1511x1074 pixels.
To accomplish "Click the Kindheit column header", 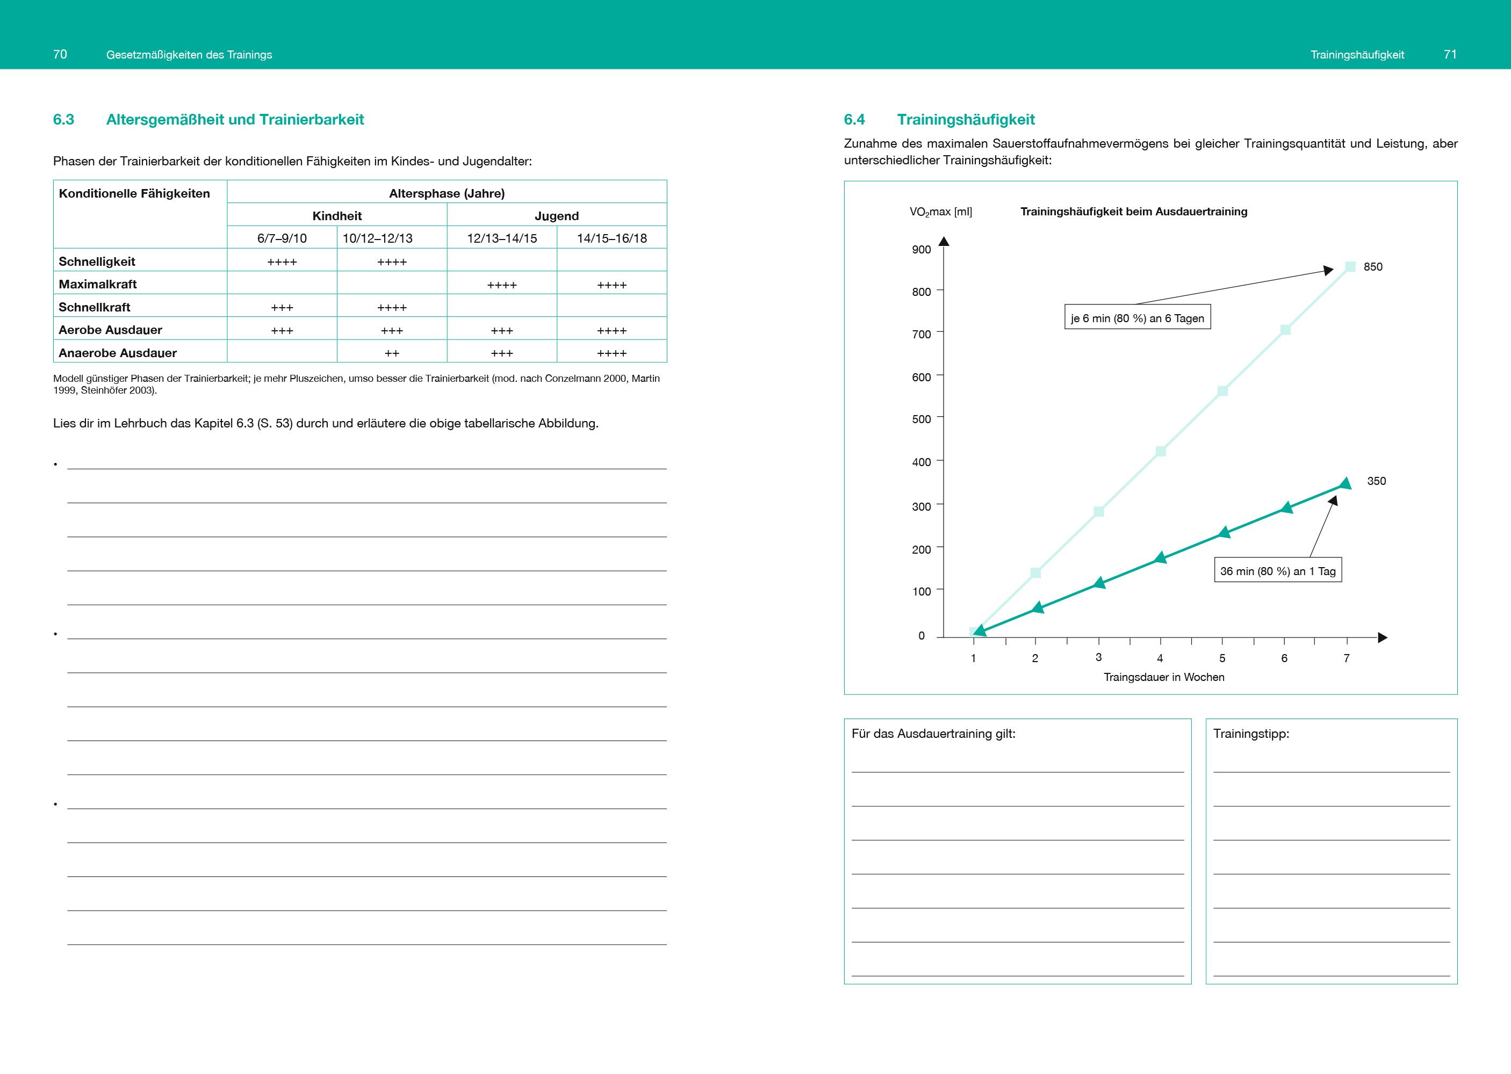I will tap(337, 215).
